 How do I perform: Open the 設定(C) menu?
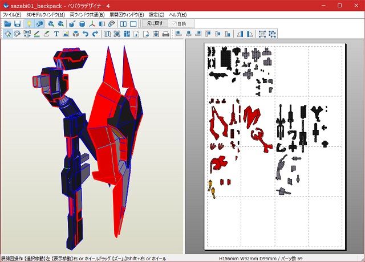pyautogui.click(x=157, y=15)
